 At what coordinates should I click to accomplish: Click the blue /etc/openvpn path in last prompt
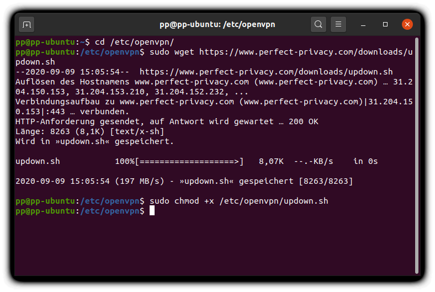click(x=110, y=211)
